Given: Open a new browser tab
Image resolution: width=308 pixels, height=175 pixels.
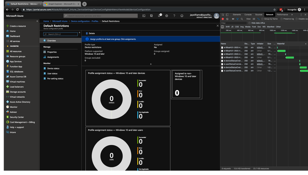Looking at the screenshot, I should (x=84, y=4).
